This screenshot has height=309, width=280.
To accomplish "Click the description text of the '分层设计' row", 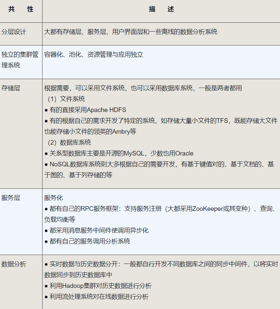I will click(x=131, y=32).
